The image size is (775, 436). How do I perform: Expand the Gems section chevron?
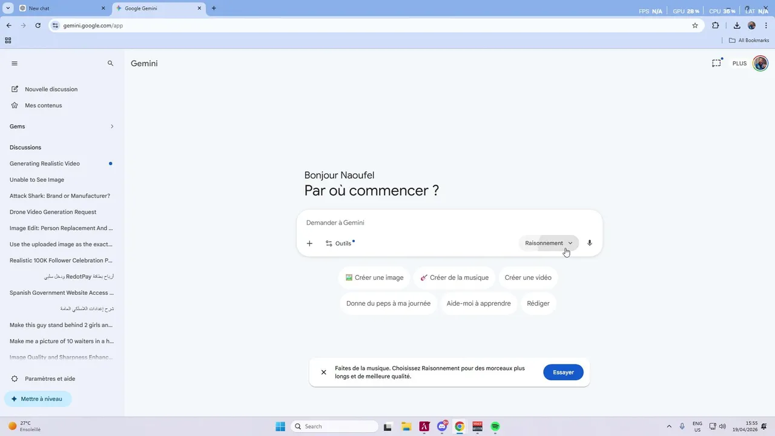112,127
